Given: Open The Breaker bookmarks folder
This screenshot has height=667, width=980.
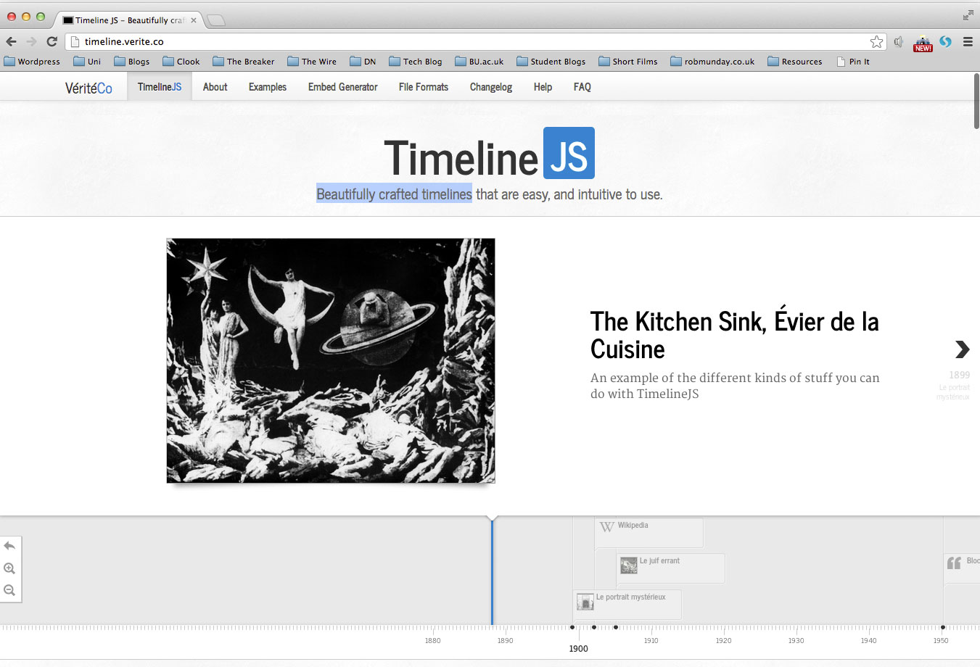Looking at the screenshot, I should click(x=244, y=62).
